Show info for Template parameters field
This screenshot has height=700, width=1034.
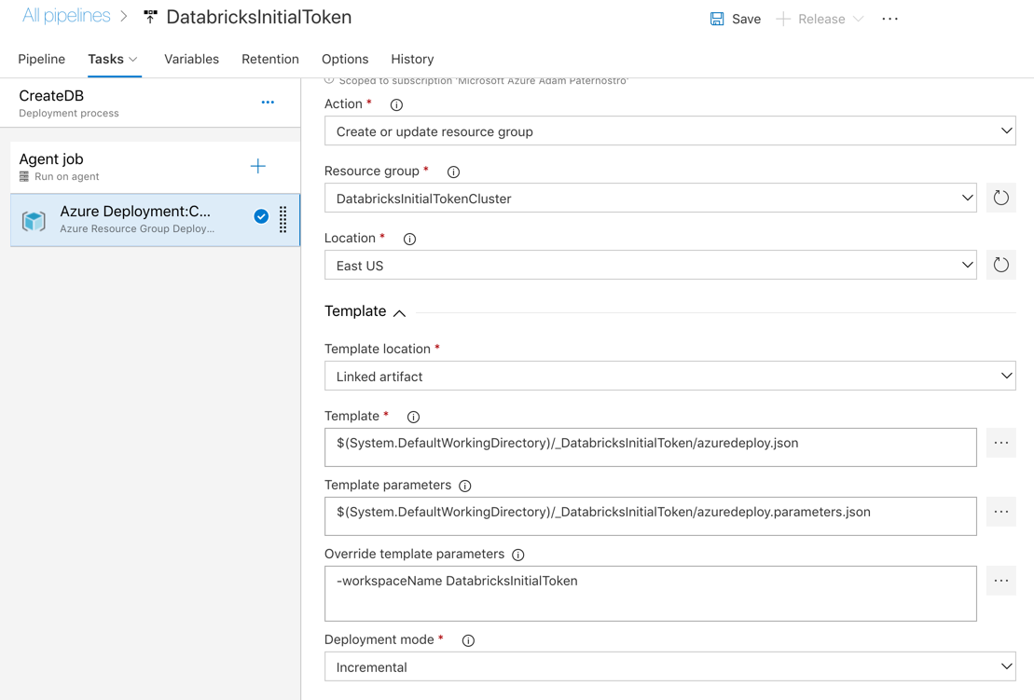pyautogui.click(x=465, y=487)
